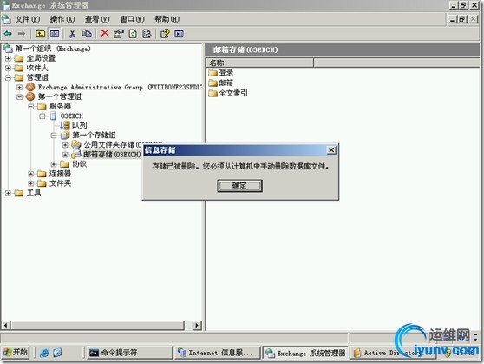Screen dimensions: 484x364
Task: Expand the 文件夹 node
Action: 31,183
